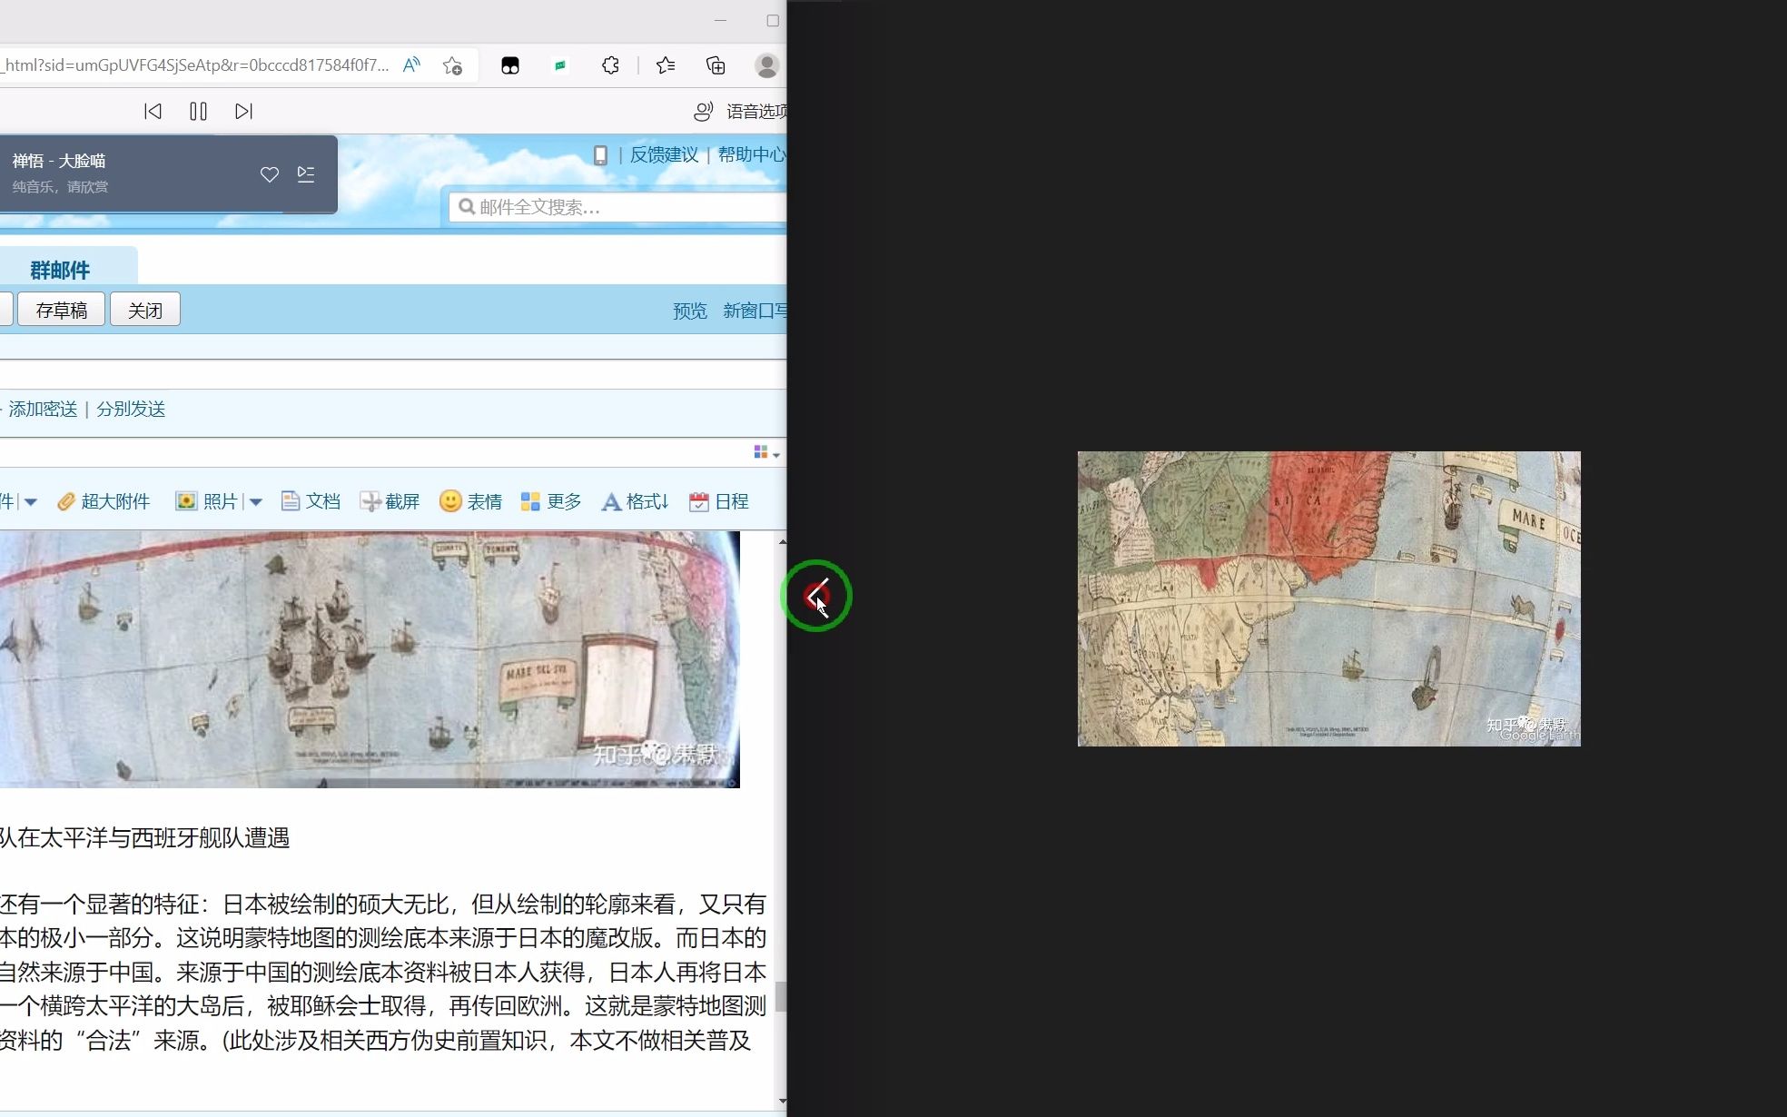
Task: Add a 超大附件 large attachment
Action: point(104,501)
